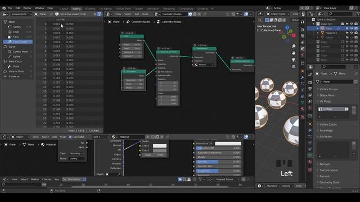The image size is (360, 202).
Task: Adjust Roughness slider on Principled BSDF
Action: click(218, 171)
